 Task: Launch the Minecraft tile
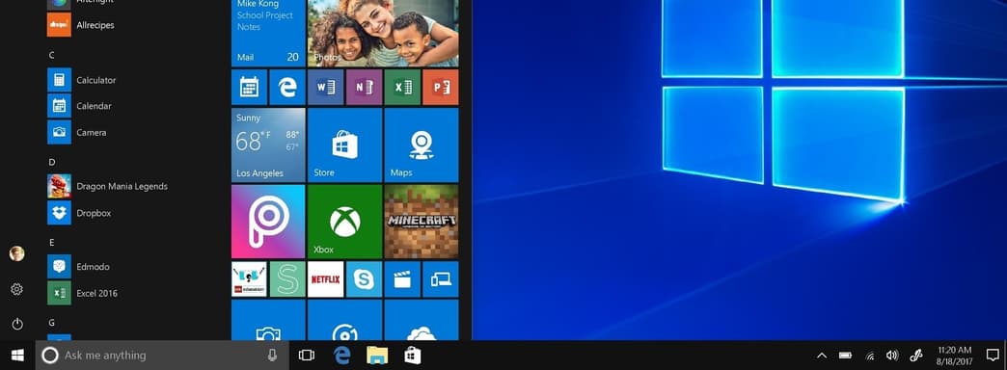tap(422, 222)
